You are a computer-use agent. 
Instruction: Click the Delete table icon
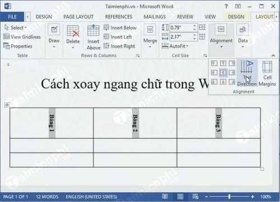click(x=73, y=31)
